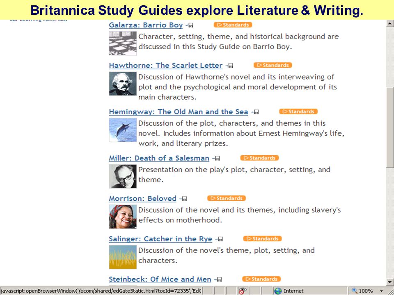Click text 'discussed in this Study Guide on Barrio Boy.'

(x=215, y=47)
